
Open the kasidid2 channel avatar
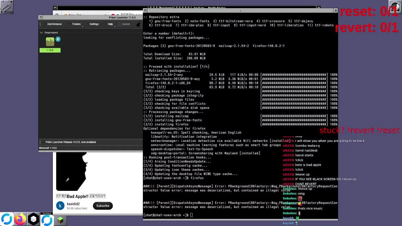tap(60, 206)
